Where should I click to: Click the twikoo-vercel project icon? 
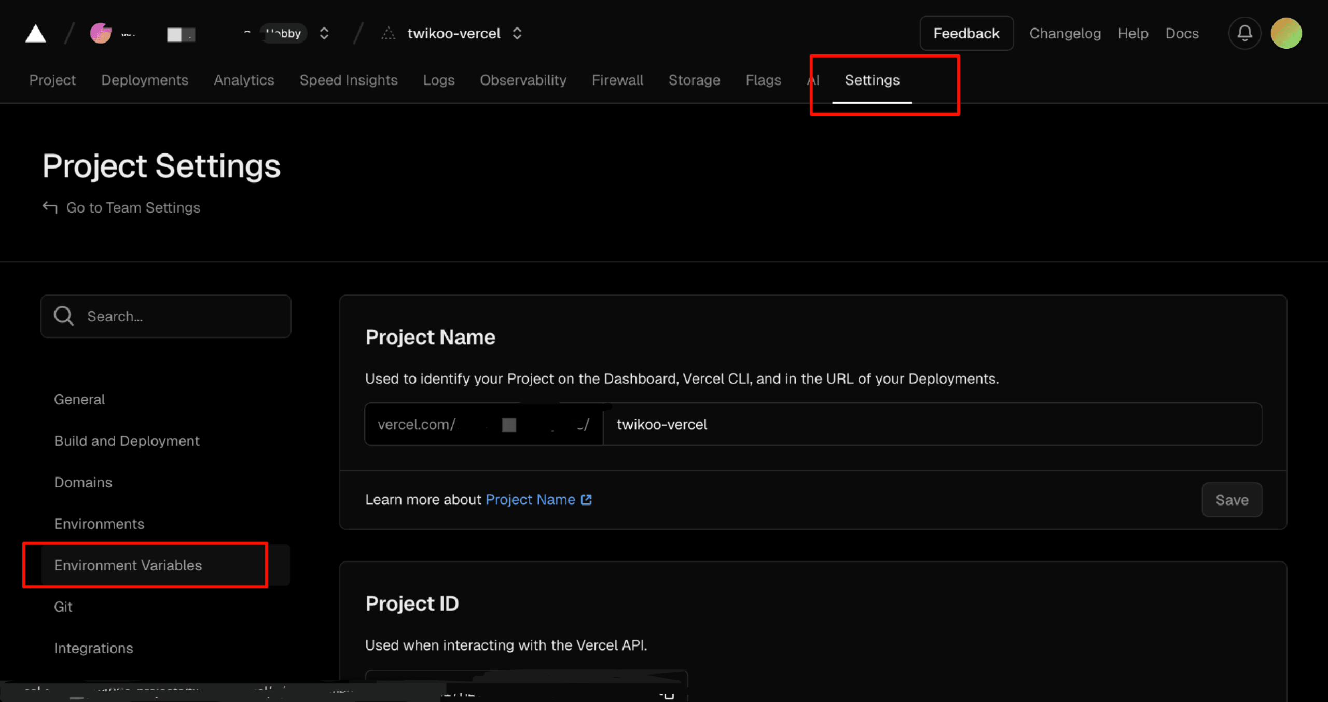point(388,34)
